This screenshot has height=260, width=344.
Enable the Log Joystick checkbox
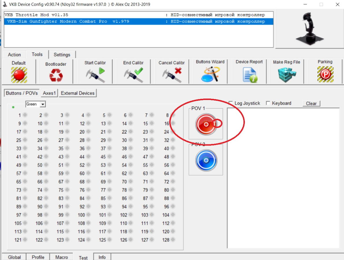point(231,103)
